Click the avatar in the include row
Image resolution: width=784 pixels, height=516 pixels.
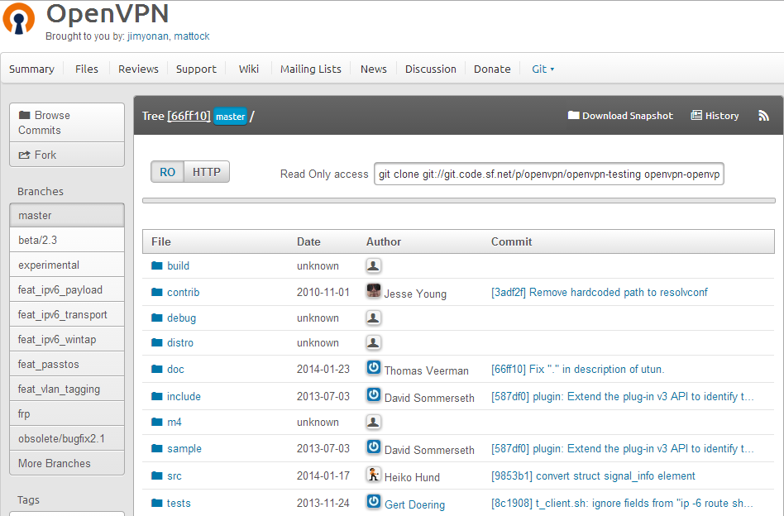coord(374,394)
